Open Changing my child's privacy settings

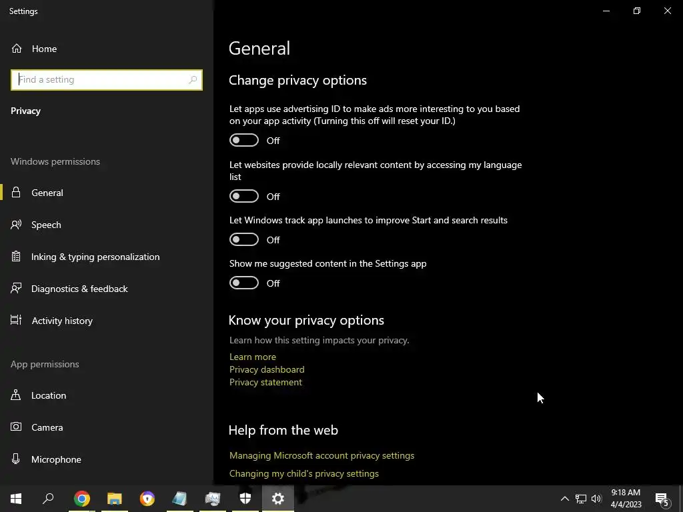point(304,473)
